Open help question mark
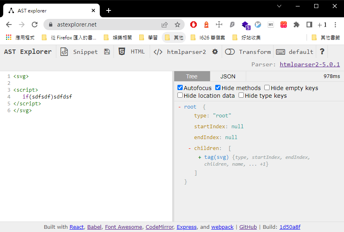The image size is (344, 232). click(x=322, y=52)
